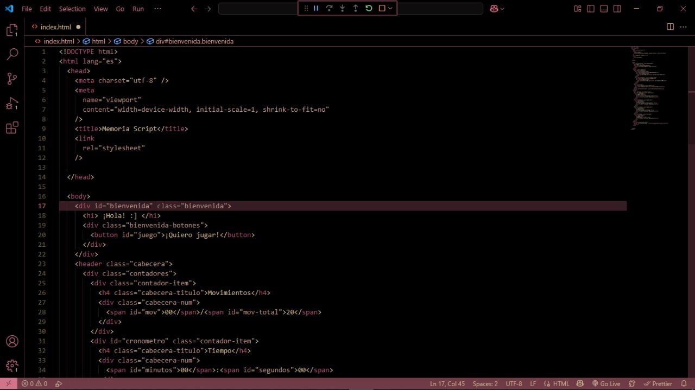Viewport: 695px width, 390px height.
Task: Open remote window indicator in status bar
Action: tap(8, 383)
